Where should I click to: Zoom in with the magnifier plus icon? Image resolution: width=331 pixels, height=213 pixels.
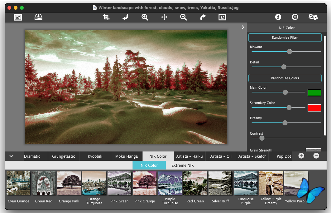click(145, 17)
